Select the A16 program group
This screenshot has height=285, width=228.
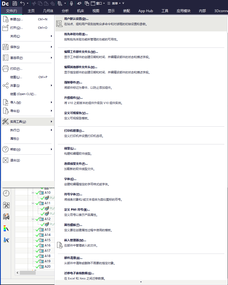[48, 245]
